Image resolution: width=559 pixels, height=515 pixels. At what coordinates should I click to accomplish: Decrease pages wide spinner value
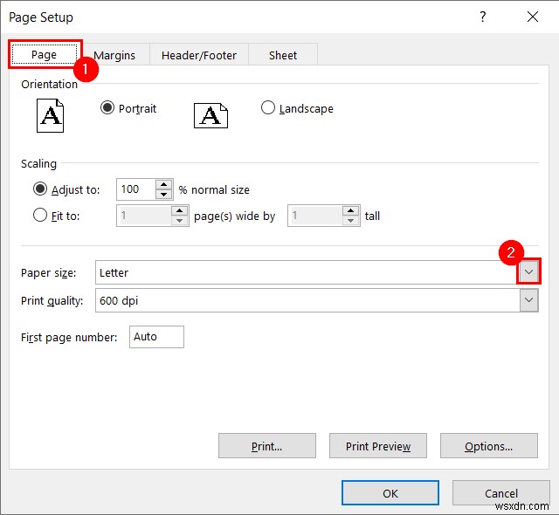(179, 221)
